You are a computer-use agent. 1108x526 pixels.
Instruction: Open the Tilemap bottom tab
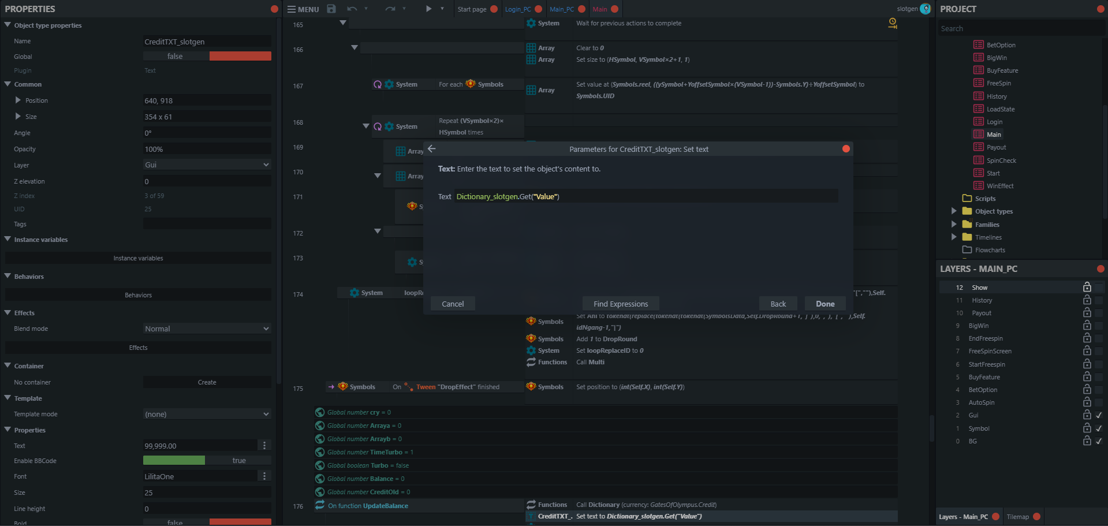click(x=1017, y=517)
